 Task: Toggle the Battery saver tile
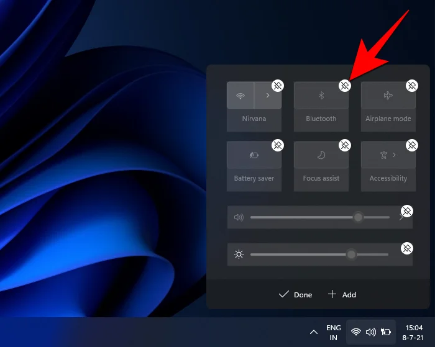(x=254, y=155)
